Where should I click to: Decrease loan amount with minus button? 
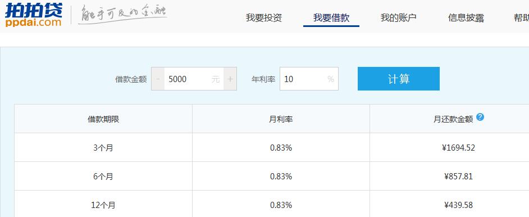click(158, 79)
